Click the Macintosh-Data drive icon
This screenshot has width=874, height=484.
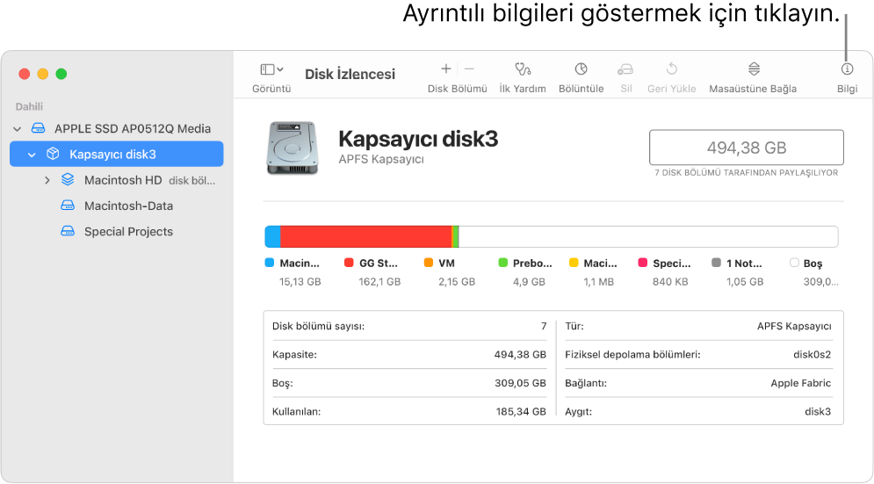pos(68,206)
